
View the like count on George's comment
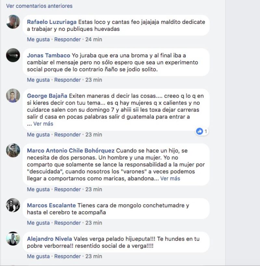point(205,131)
